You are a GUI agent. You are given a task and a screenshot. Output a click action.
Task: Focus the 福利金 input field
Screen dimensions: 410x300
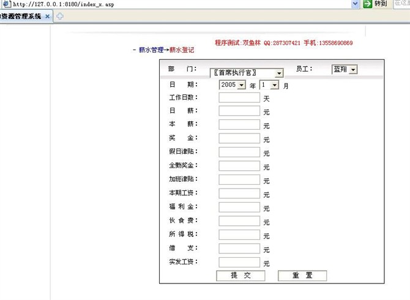point(239,207)
